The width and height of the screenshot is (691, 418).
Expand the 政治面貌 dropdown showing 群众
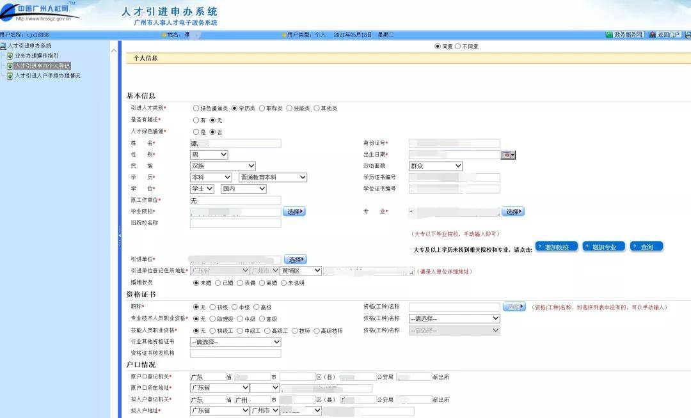tap(435, 166)
